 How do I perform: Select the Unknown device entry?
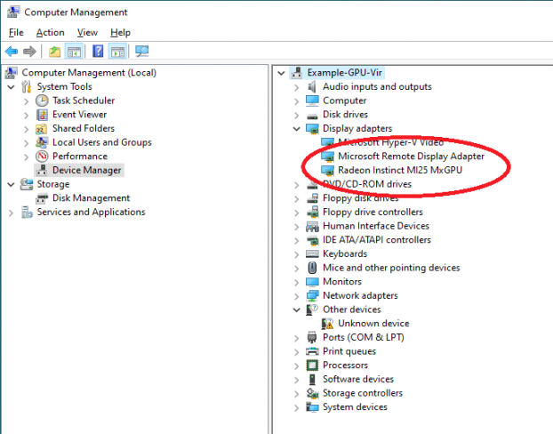point(373,324)
